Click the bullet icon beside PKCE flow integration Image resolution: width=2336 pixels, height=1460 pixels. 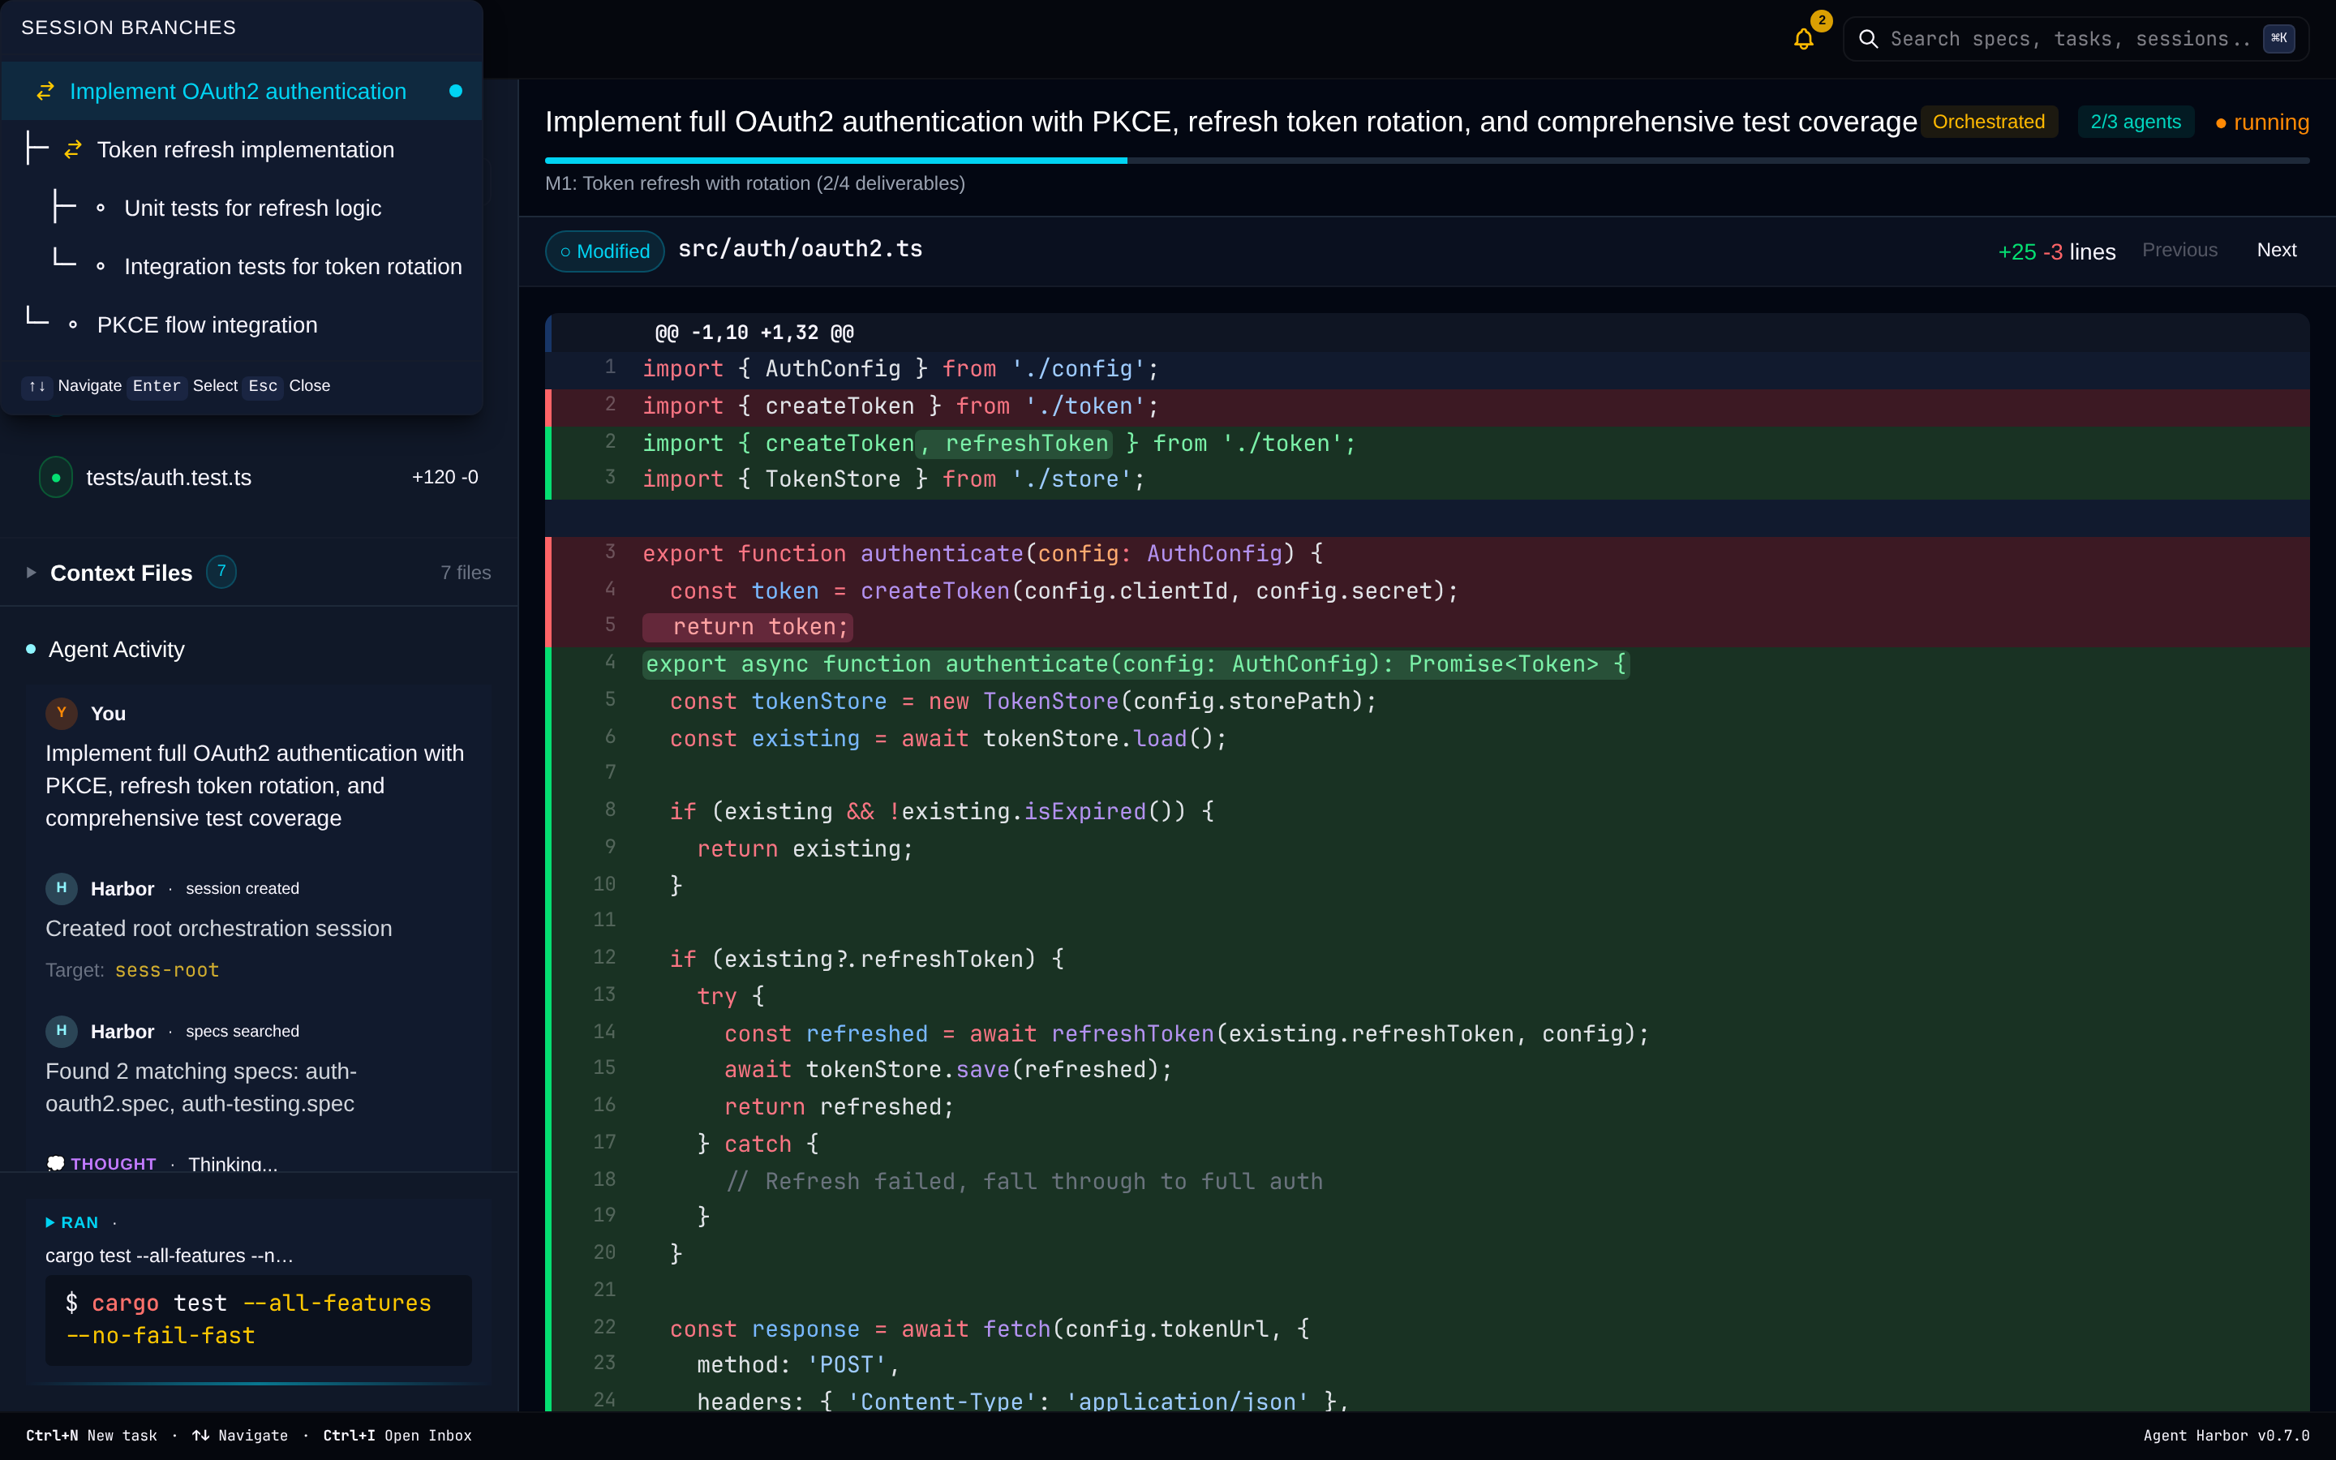pos(73,324)
